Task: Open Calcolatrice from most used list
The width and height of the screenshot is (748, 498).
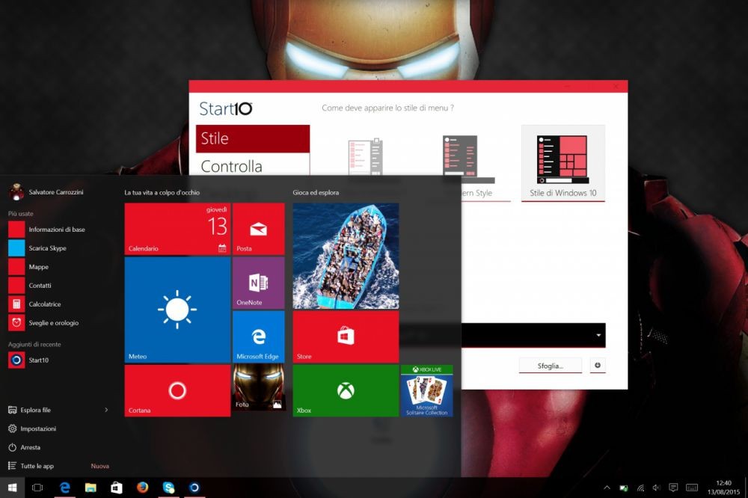Action: tap(45, 304)
